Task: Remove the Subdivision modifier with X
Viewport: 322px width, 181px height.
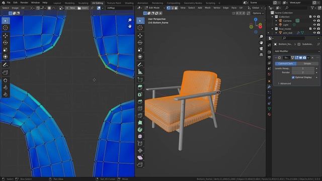Action: point(312,58)
